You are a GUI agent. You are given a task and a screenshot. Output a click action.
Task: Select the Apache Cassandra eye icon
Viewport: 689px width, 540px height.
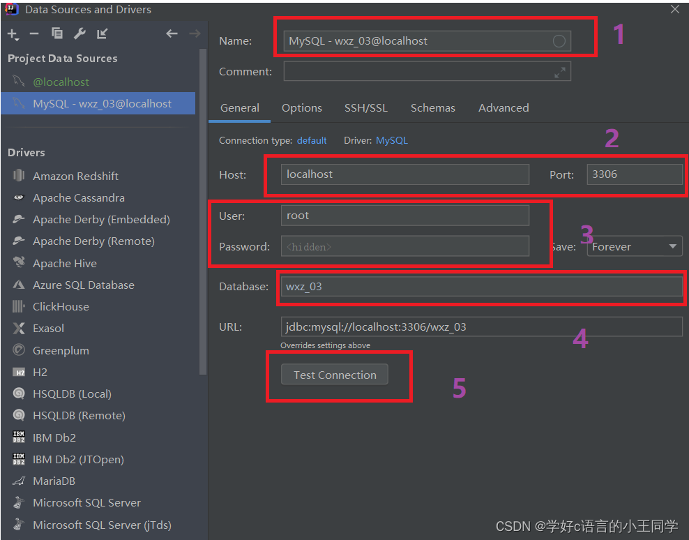(x=18, y=197)
